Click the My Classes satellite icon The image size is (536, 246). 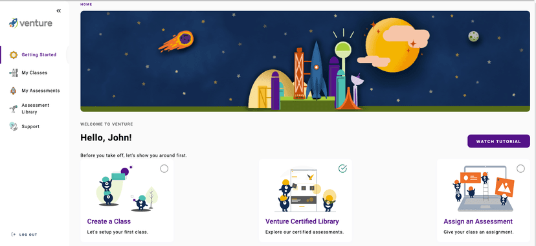click(x=14, y=73)
